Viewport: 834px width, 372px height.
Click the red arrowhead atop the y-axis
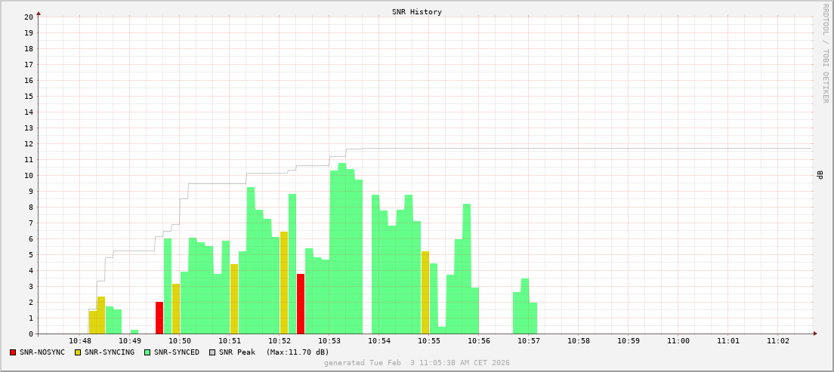click(39, 13)
